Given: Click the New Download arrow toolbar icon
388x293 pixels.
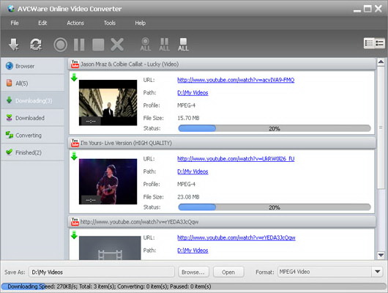Looking at the screenshot, I should point(13,45).
